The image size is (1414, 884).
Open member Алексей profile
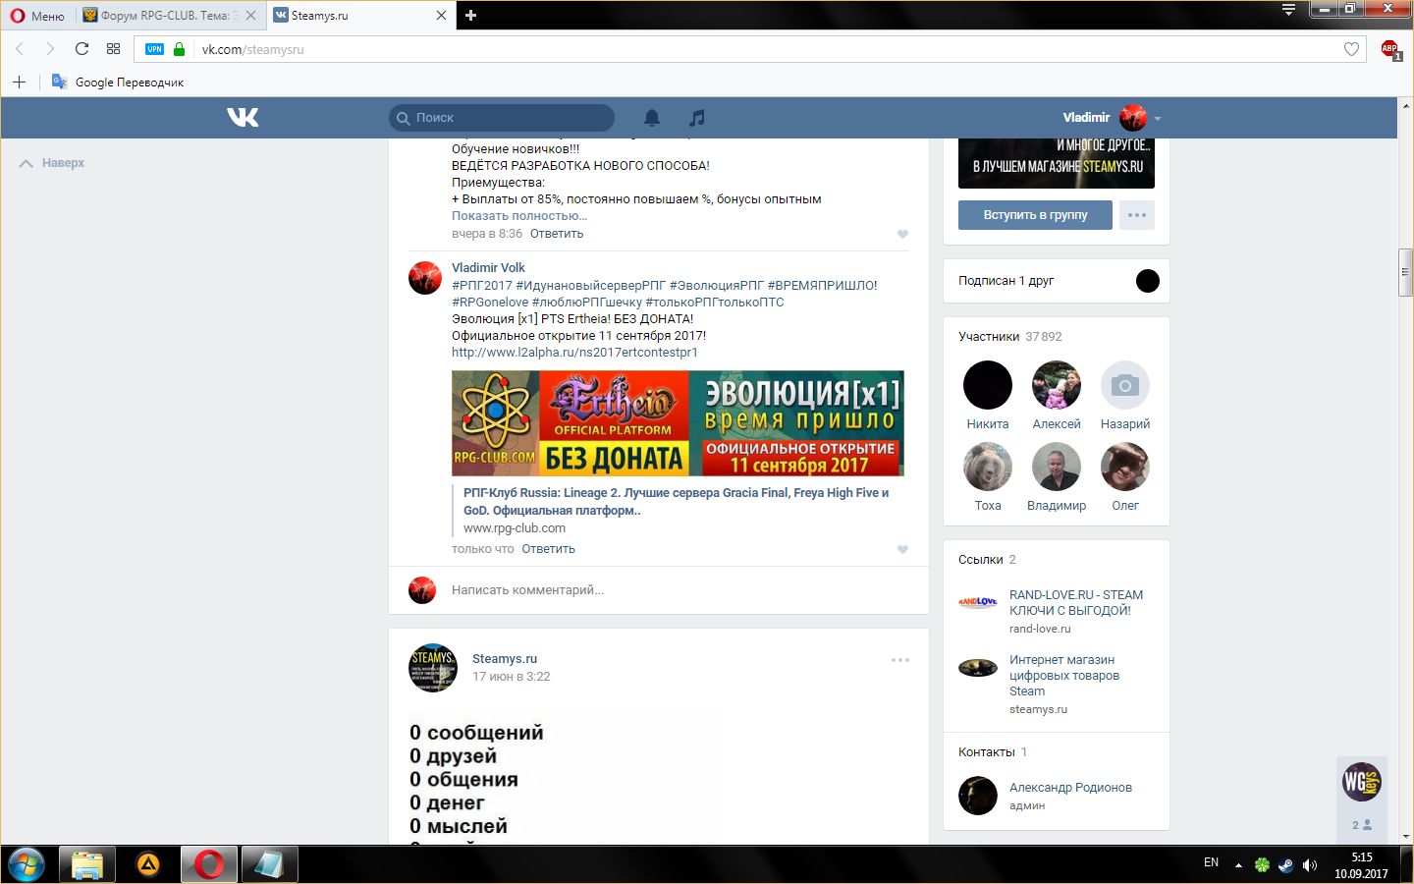tap(1057, 396)
